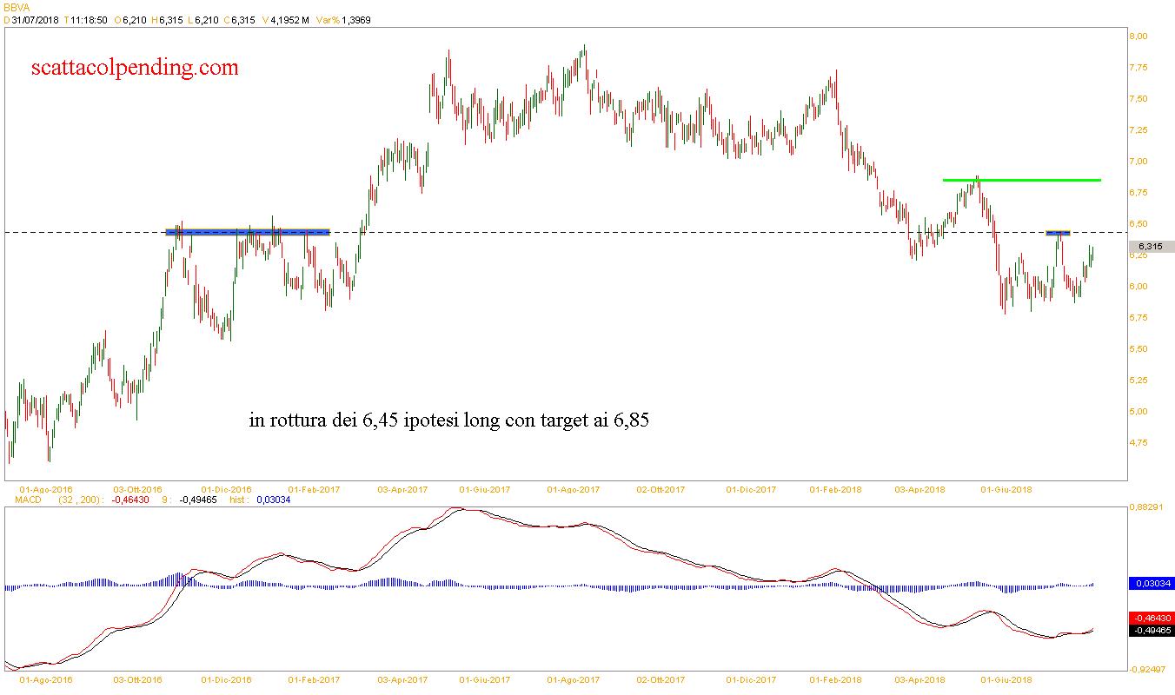Click the current price tag 6,315
Screen dimensions: 1175x695
[x=1150, y=247]
